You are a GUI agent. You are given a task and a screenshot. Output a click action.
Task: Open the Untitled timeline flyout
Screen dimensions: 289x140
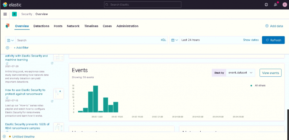[23, 137]
